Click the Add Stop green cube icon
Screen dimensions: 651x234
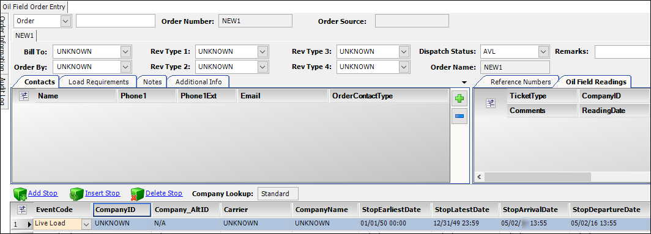20,194
